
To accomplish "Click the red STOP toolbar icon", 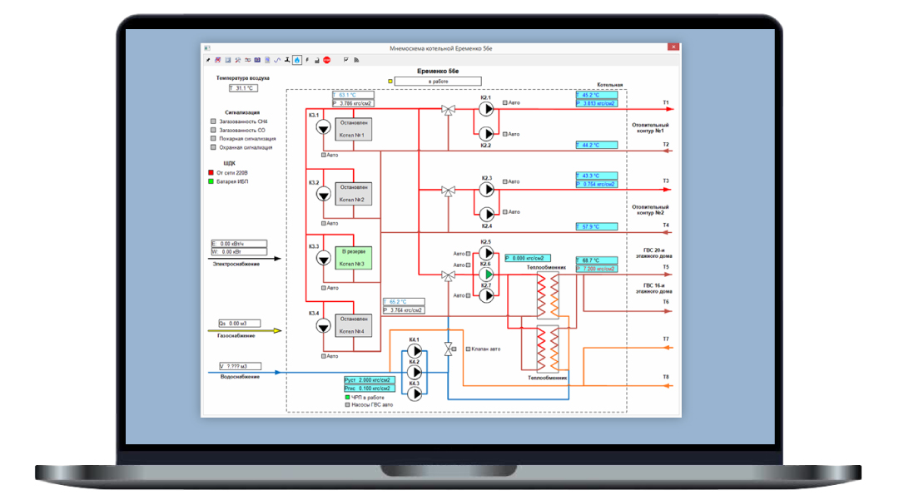I will 327,60.
